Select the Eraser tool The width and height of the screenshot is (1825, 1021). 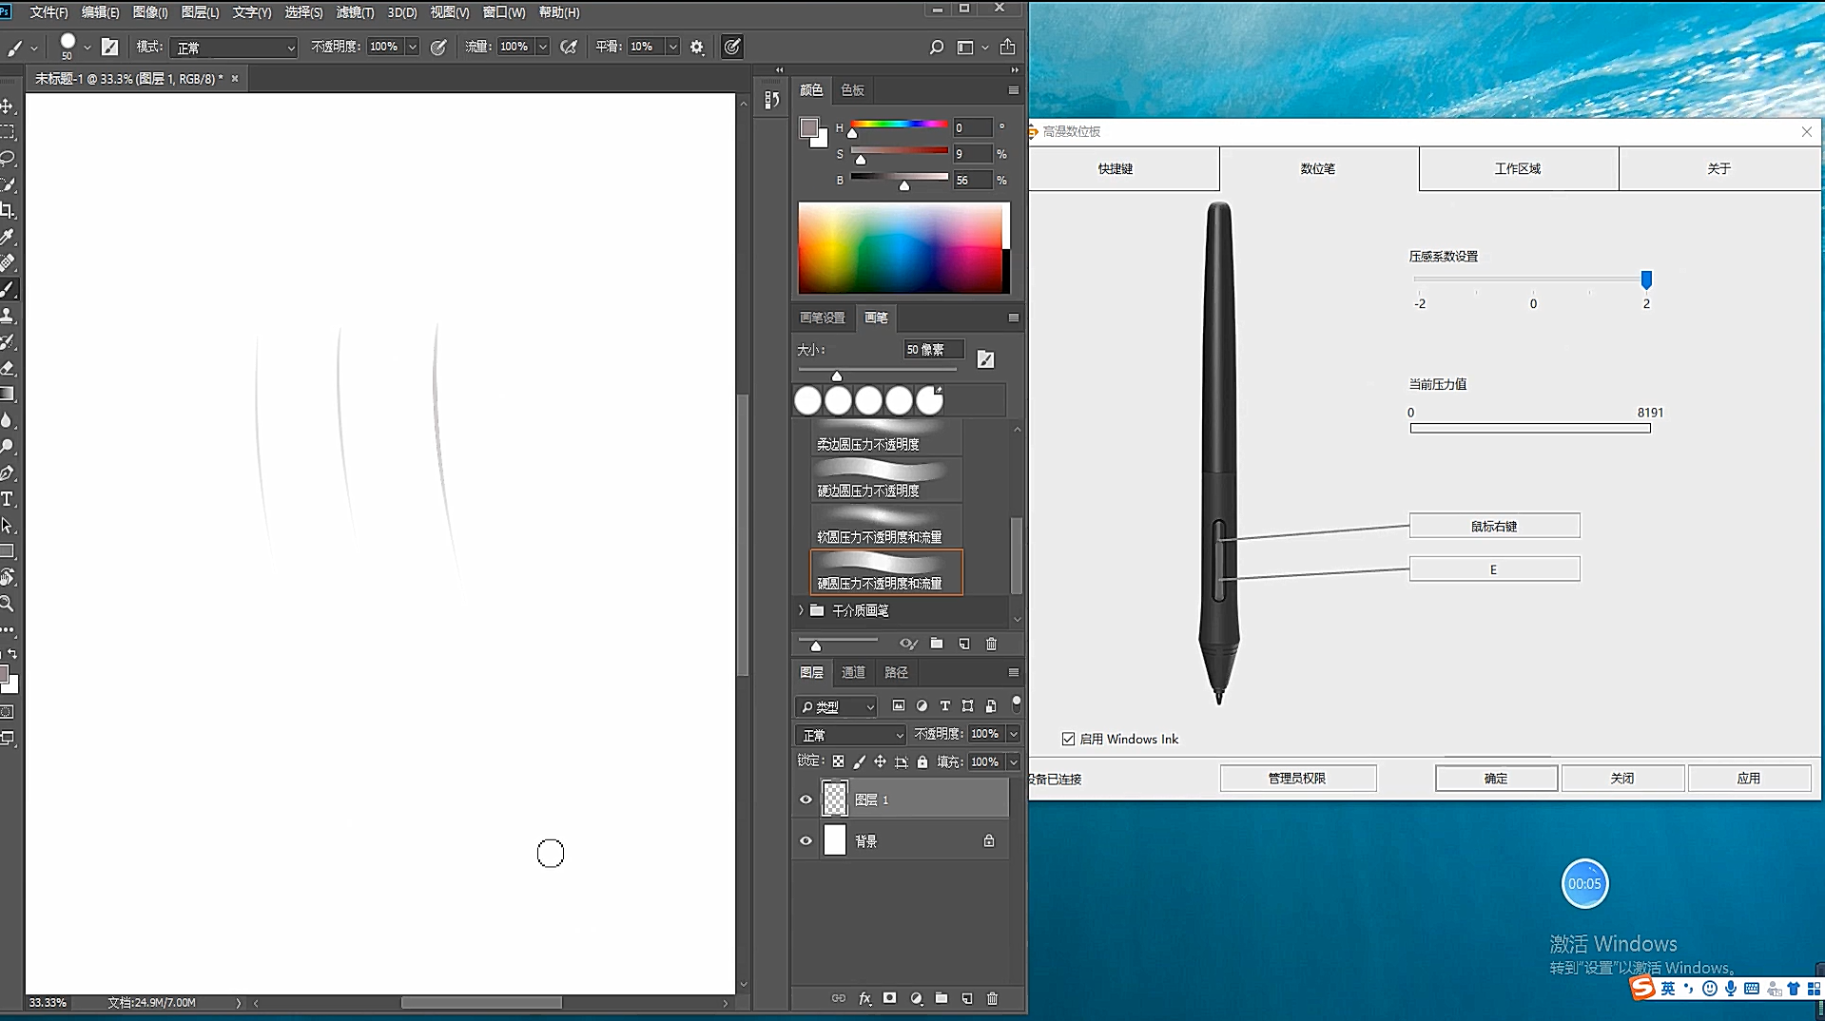[7, 367]
